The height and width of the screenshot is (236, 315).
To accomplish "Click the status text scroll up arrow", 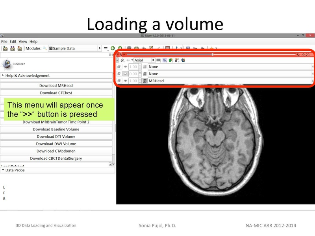I will coord(110,164).
